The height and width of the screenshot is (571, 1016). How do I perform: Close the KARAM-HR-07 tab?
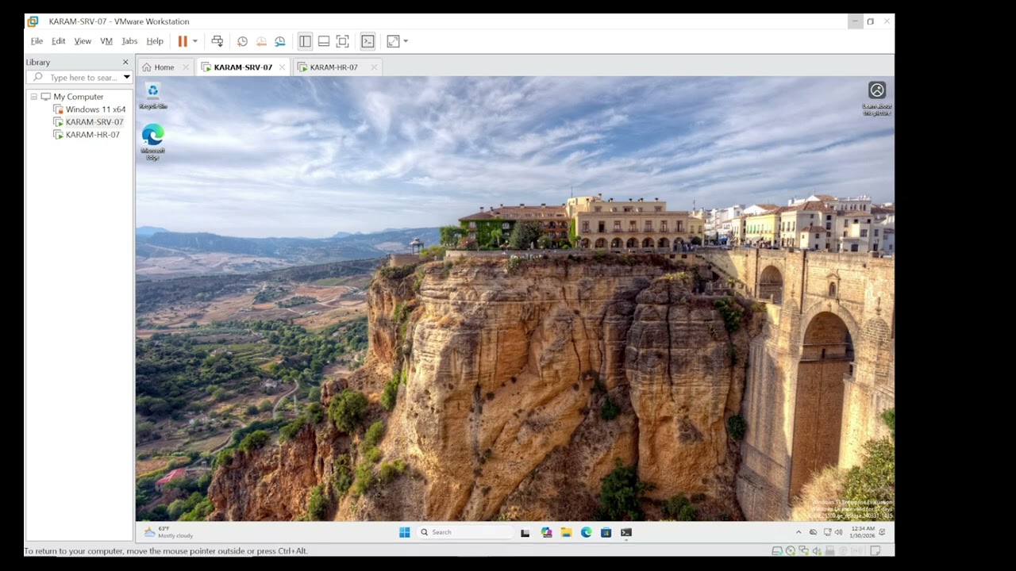(374, 67)
